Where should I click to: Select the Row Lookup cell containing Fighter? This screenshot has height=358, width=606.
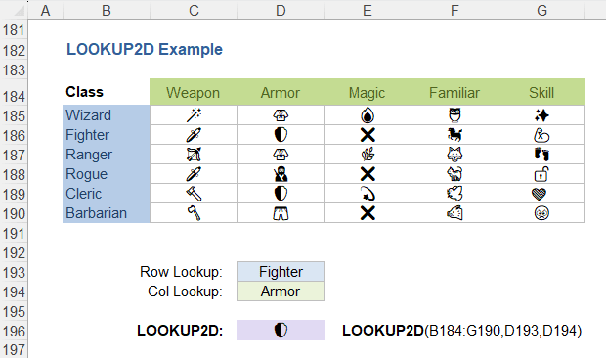(x=281, y=271)
